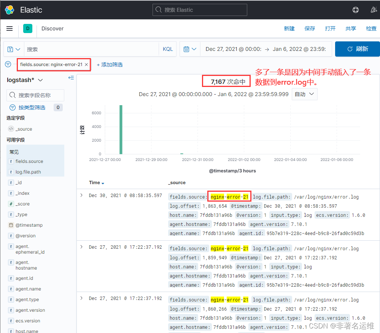Click the Elastic logo icon
The image size is (380, 333).
coord(10,10)
